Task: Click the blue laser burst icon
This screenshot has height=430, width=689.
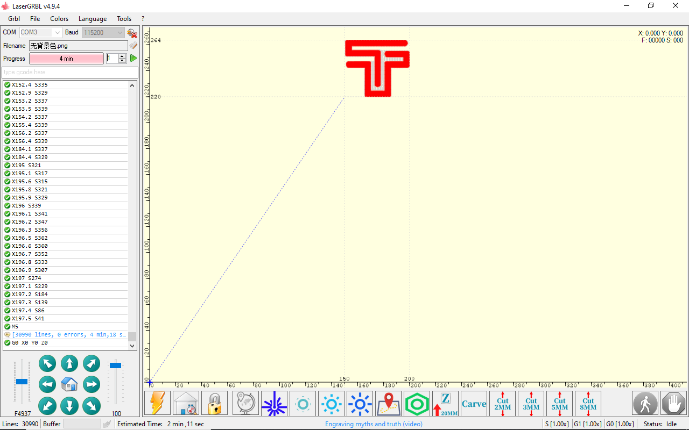Action: tap(274, 403)
